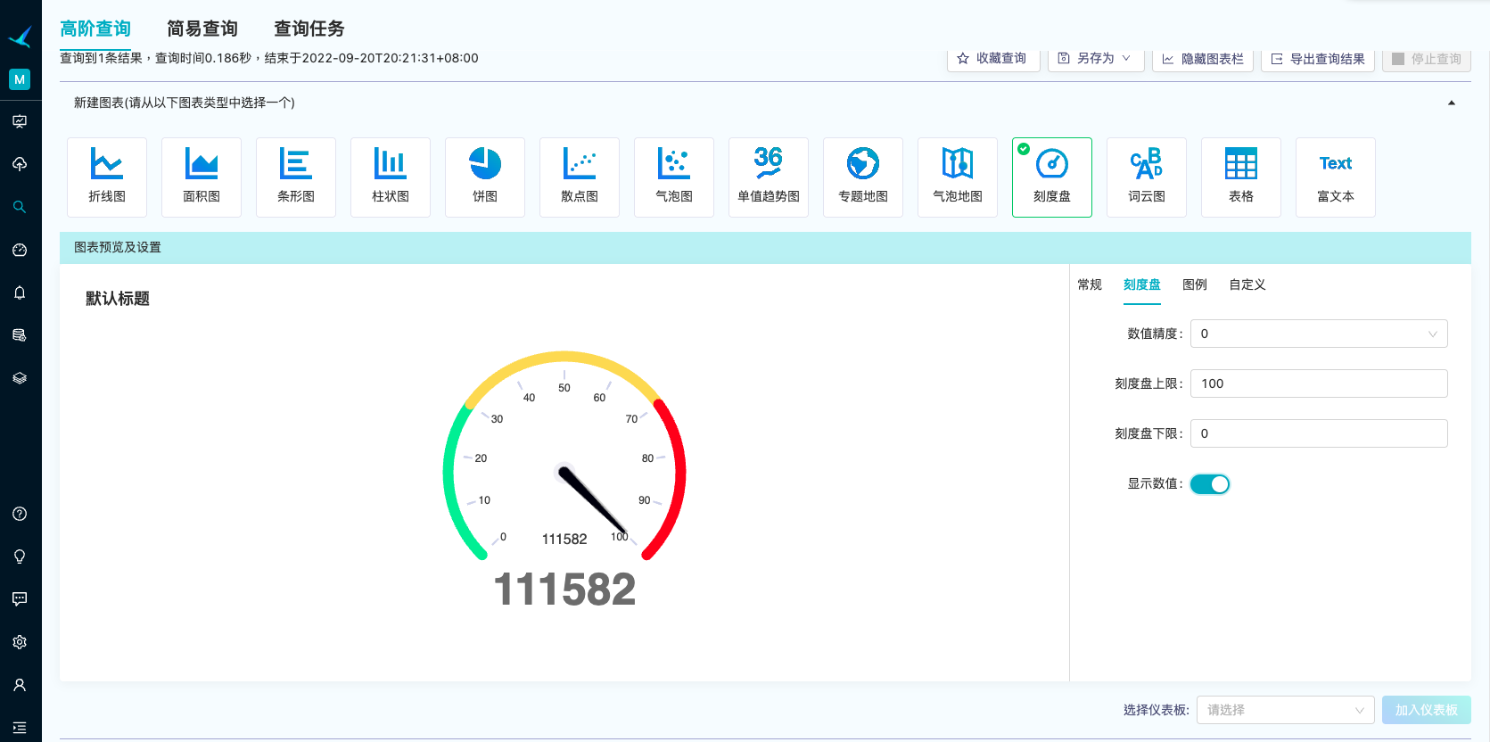This screenshot has width=1490, height=742.
Task: Choose the column chart (柱状图) icon
Action: 391,177
